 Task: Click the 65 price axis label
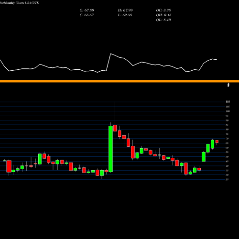tap(227, 143)
